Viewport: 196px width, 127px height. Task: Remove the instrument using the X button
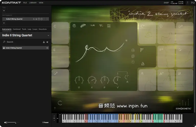point(47,19)
